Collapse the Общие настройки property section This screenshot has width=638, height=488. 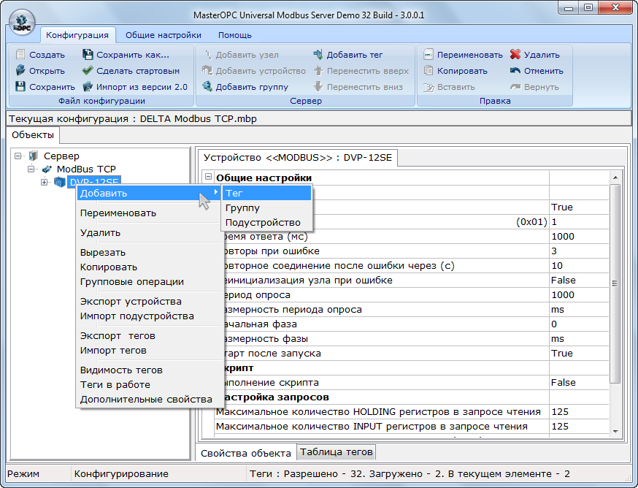coord(209,178)
